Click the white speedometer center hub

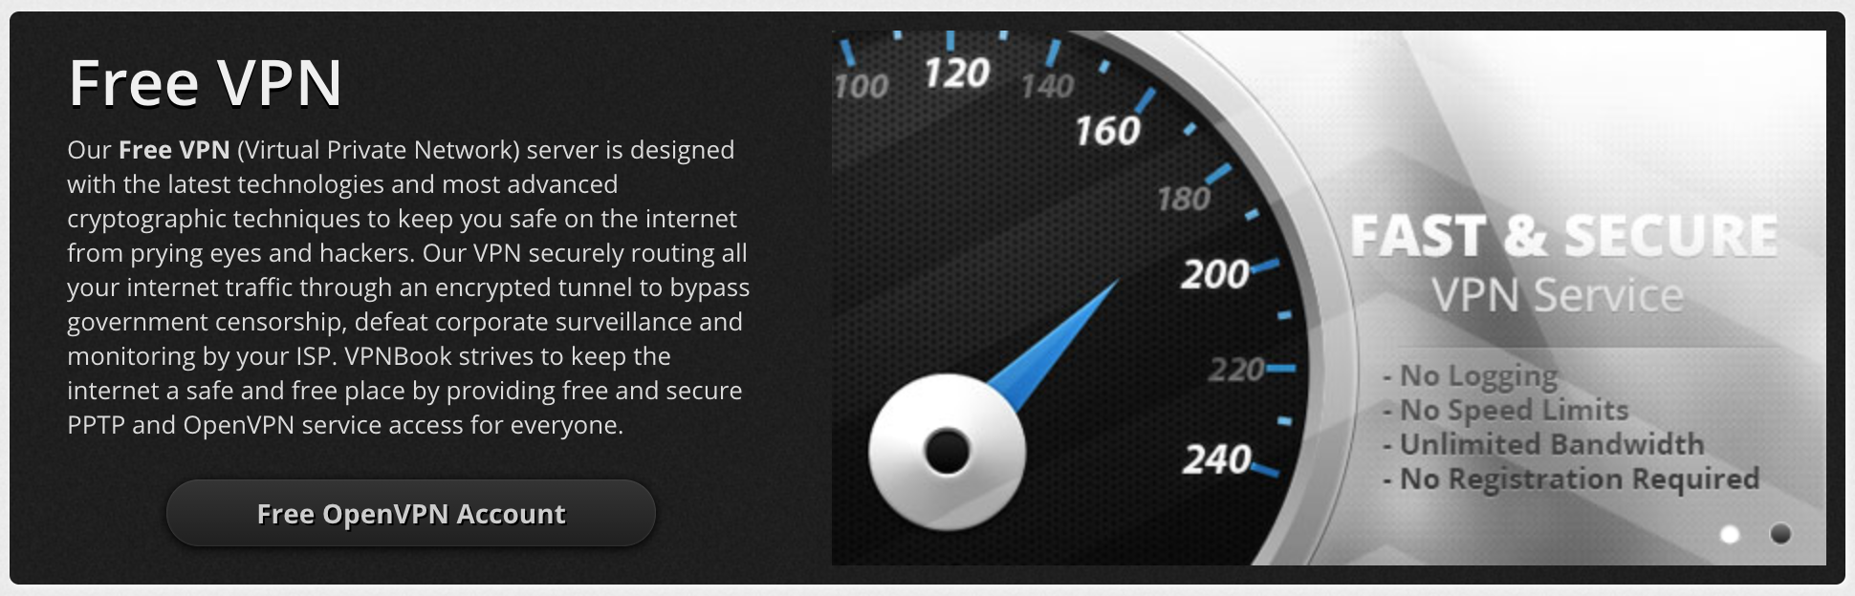coord(947,451)
